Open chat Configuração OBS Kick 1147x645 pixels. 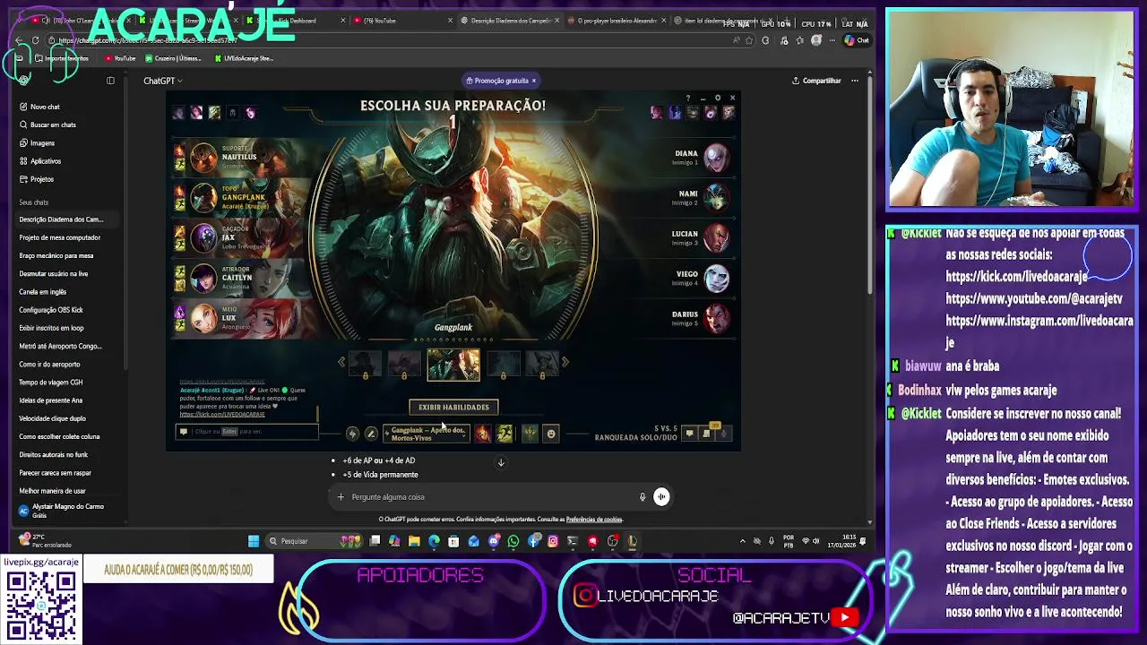[x=51, y=310]
